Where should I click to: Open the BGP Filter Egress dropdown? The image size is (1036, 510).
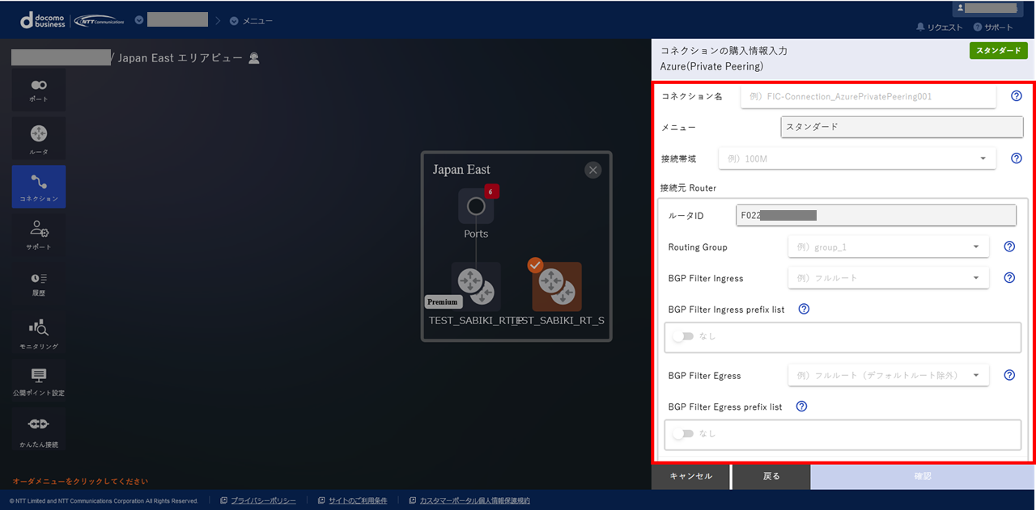coord(888,376)
